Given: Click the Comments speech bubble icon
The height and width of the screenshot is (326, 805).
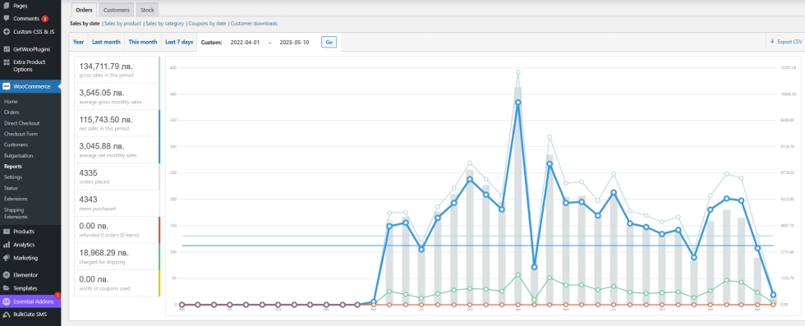Looking at the screenshot, I should click(x=7, y=19).
